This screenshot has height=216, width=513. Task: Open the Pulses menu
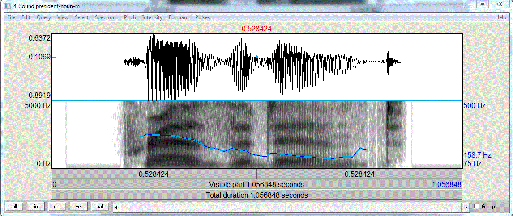(202, 17)
